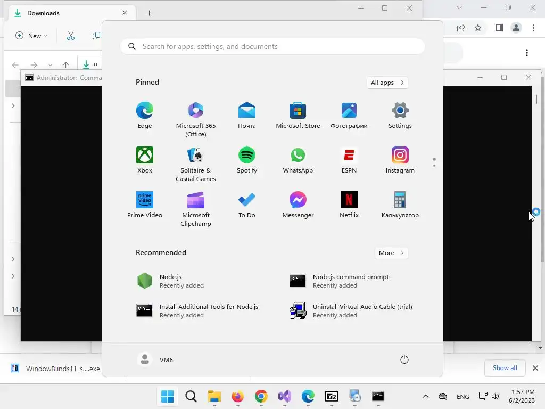Launch Instagram from pinned apps
This screenshot has height=409, width=545.
click(x=400, y=160)
